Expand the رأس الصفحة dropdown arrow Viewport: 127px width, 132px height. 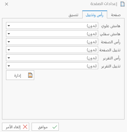(9, 42)
